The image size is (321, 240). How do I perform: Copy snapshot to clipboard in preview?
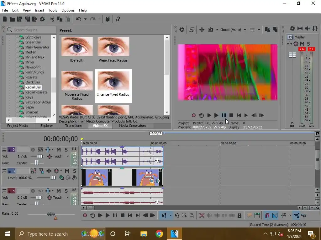(268, 30)
